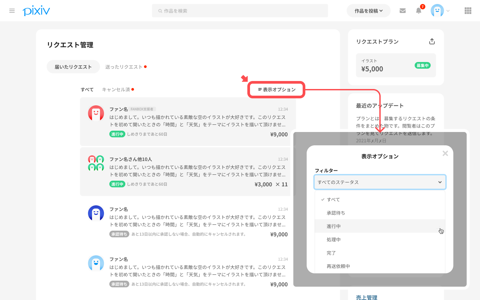The height and width of the screenshot is (300, 480).
Task: Choose 承認待ち from the filter list
Action: 336,213
